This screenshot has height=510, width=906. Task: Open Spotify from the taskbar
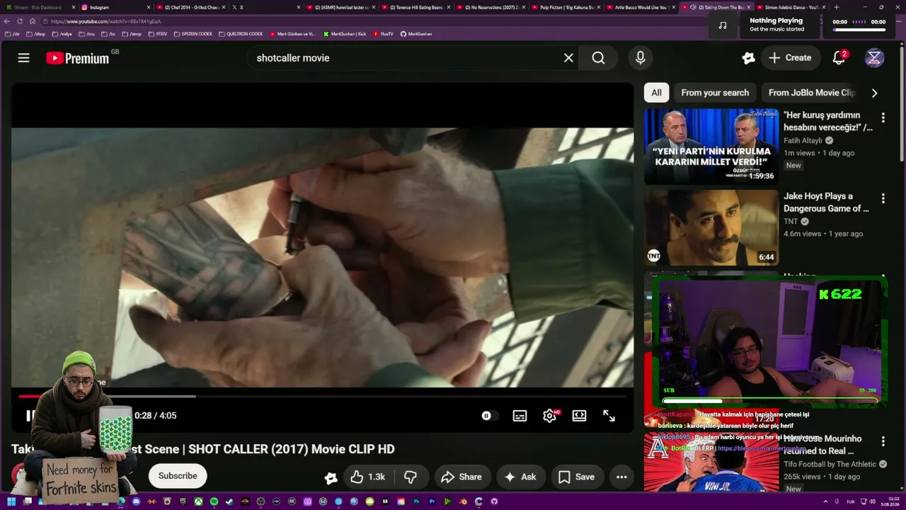click(214, 501)
